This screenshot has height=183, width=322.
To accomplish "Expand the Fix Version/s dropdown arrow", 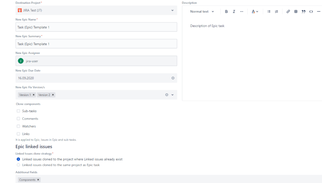I will 172,95.
